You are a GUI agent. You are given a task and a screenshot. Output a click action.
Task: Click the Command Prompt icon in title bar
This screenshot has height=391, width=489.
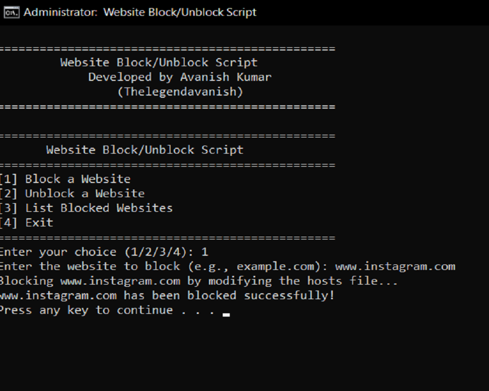point(11,12)
